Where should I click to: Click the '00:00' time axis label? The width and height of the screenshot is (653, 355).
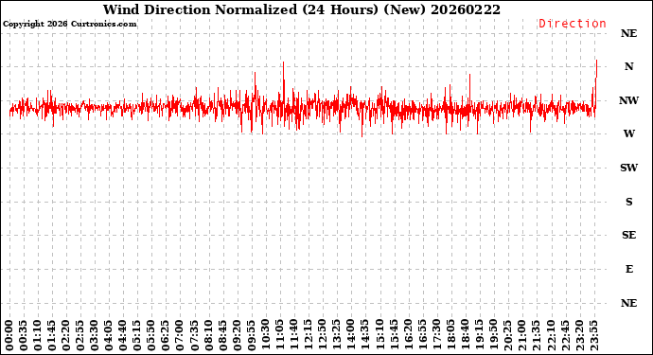pos(9,335)
